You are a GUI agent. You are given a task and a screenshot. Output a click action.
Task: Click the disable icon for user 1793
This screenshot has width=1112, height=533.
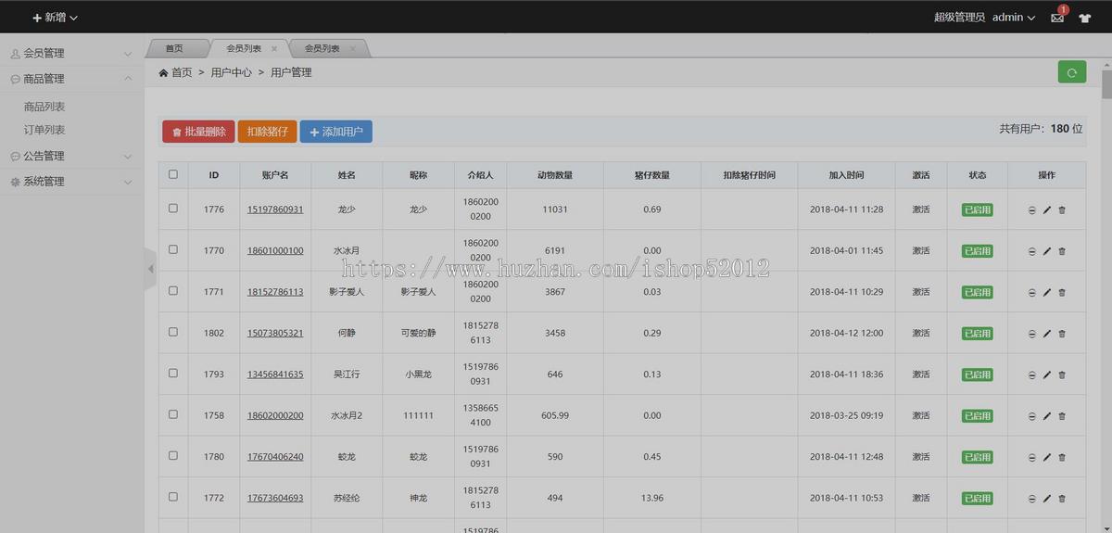1032,374
